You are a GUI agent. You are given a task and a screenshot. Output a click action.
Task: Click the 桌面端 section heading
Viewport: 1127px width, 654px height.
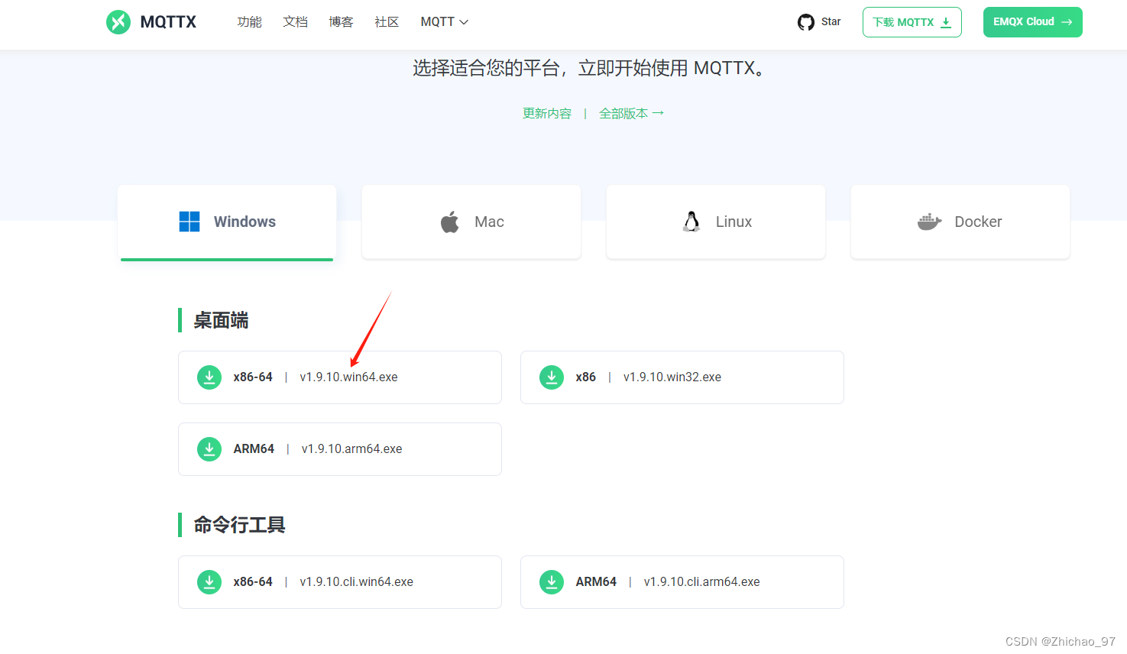tap(221, 321)
